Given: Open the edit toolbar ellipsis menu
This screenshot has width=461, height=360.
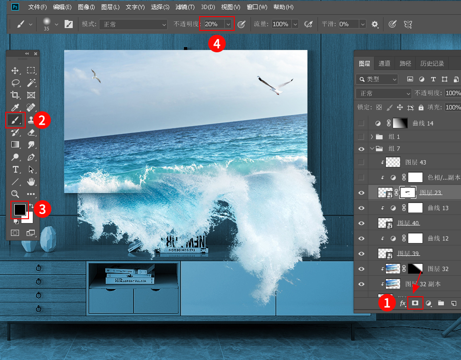Looking at the screenshot, I should [31, 194].
